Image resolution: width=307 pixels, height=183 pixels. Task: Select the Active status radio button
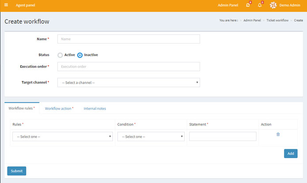coord(61,55)
